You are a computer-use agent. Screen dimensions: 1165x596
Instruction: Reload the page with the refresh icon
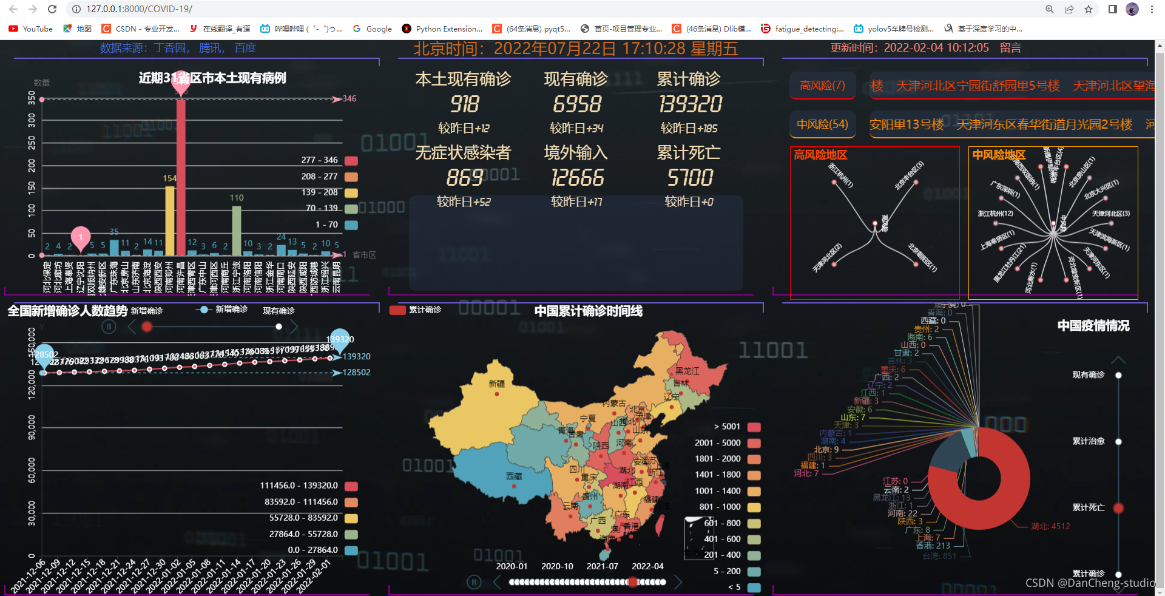click(x=52, y=9)
